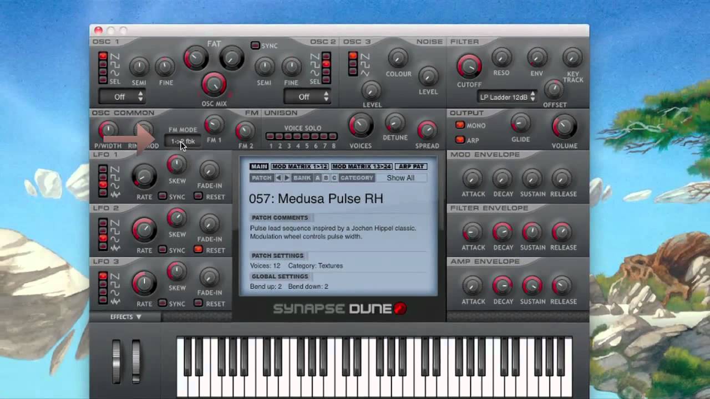Select bank B
Image resolution: width=710 pixels, height=399 pixels.
[x=326, y=178]
